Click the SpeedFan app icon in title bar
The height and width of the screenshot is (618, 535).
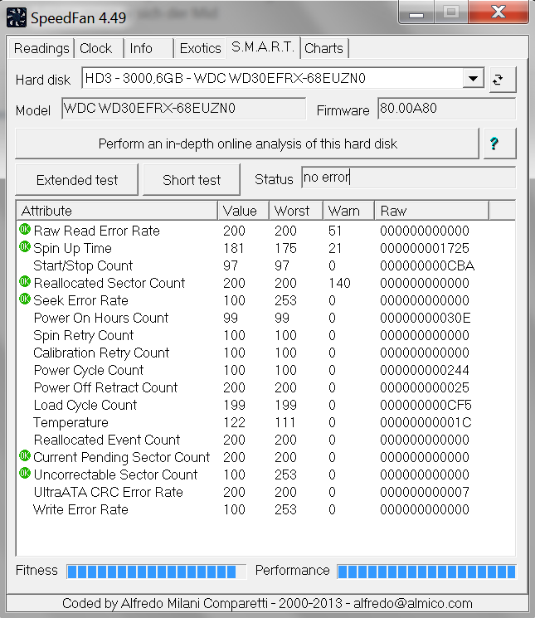[17, 17]
